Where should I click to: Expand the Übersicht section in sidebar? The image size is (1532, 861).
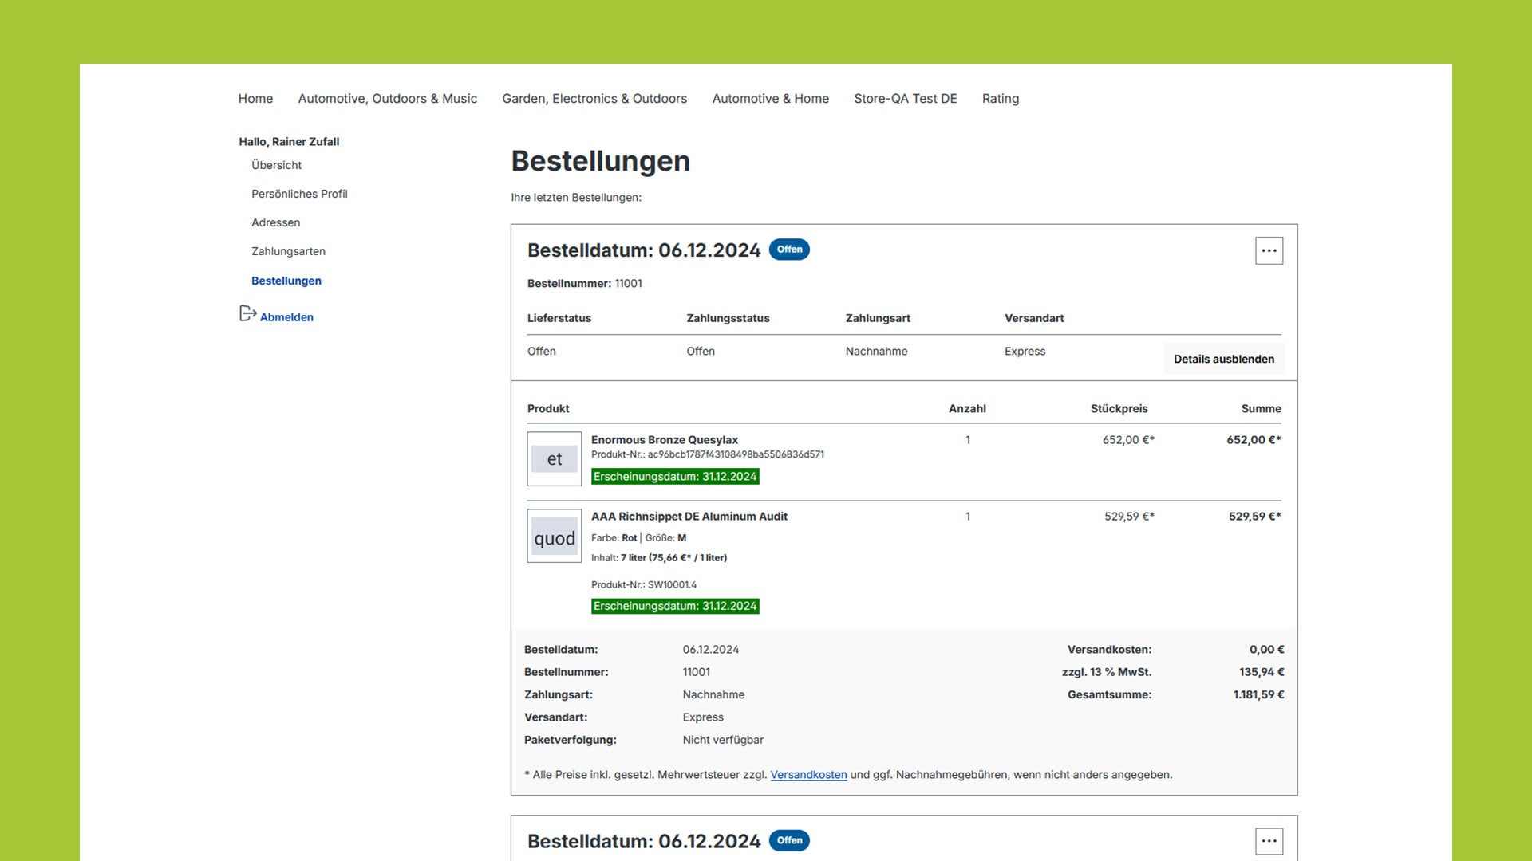275,165
